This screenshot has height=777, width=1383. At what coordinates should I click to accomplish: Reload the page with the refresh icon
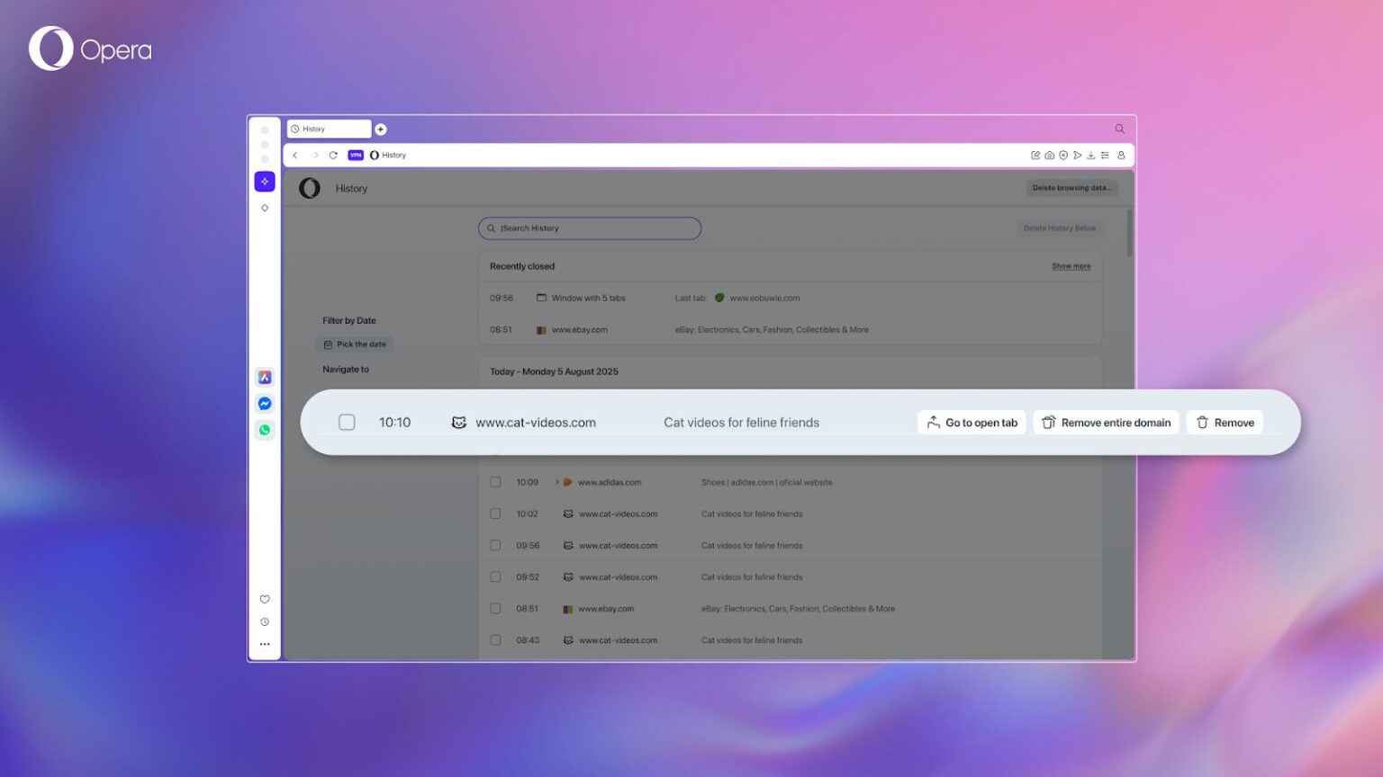(x=333, y=155)
